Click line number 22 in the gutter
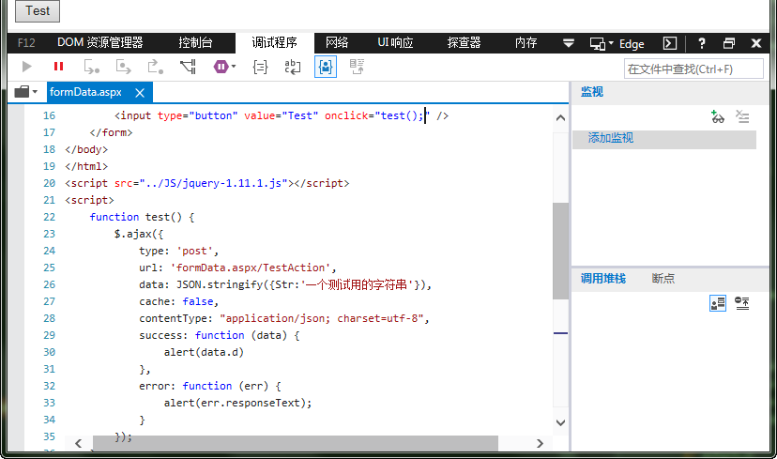This screenshot has width=777, height=459. (x=49, y=217)
